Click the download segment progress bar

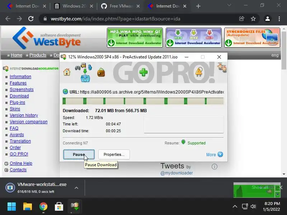[143, 101]
